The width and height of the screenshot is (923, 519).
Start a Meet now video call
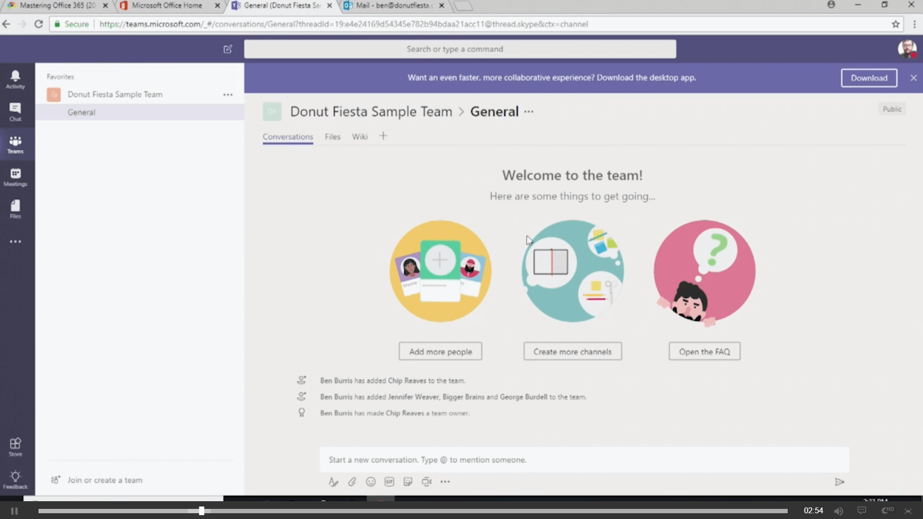tap(427, 481)
